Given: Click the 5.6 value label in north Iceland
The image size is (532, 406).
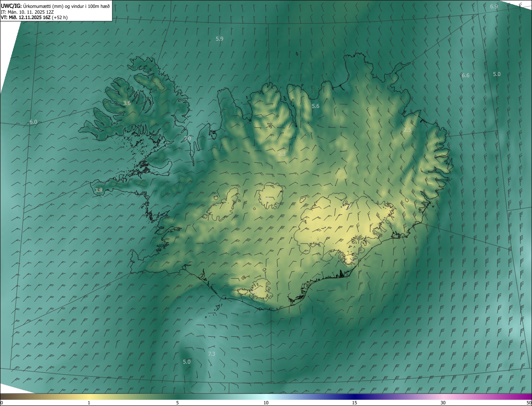Looking at the screenshot, I should click(x=315, y=106).
